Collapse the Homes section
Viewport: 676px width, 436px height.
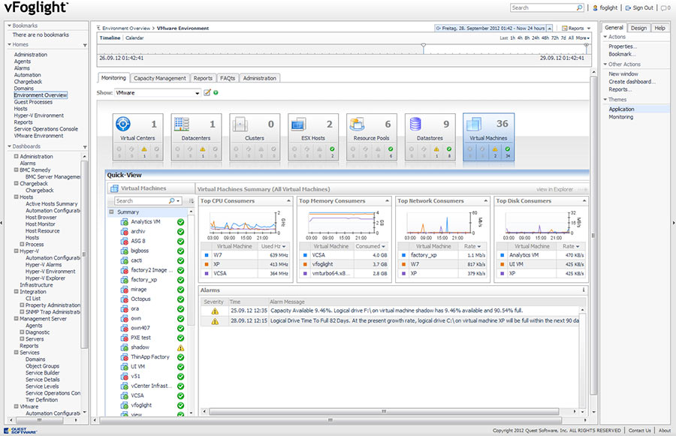[10, 44]
